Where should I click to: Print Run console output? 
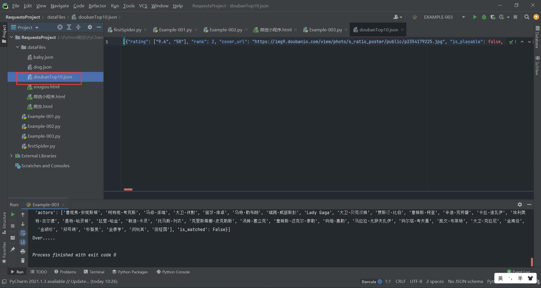(x=23, y=251)
